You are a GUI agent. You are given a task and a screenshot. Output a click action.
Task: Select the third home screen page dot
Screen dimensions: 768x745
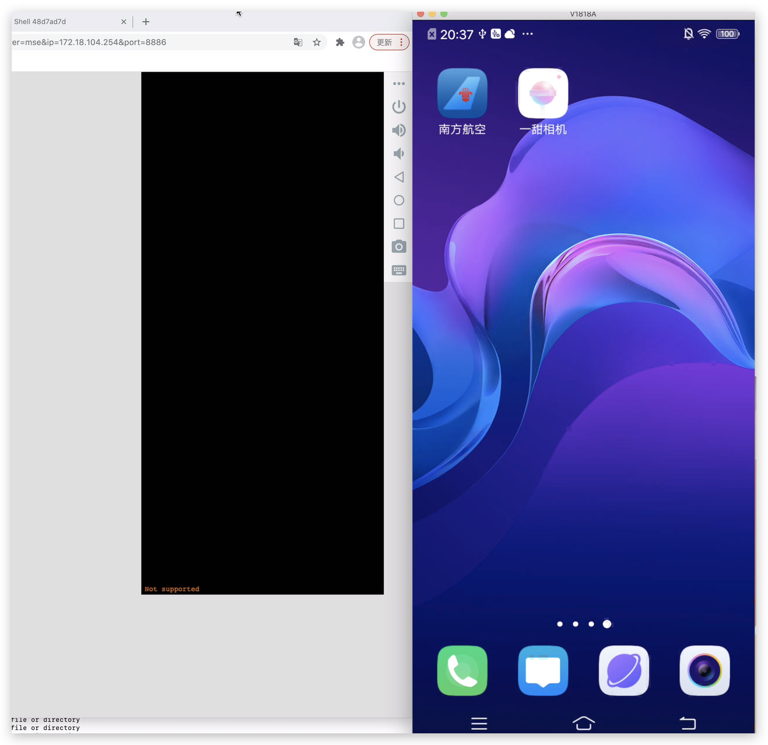click(x=591, y=624)
